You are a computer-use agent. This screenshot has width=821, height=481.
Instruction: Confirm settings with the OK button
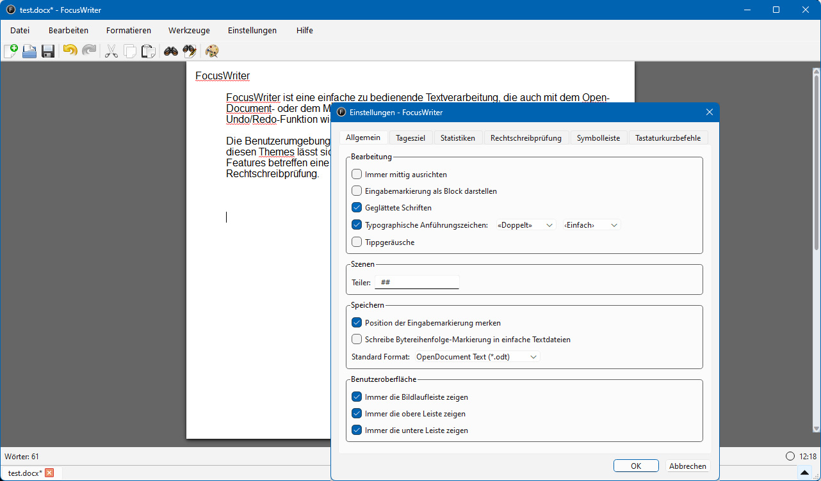(636, 466)
